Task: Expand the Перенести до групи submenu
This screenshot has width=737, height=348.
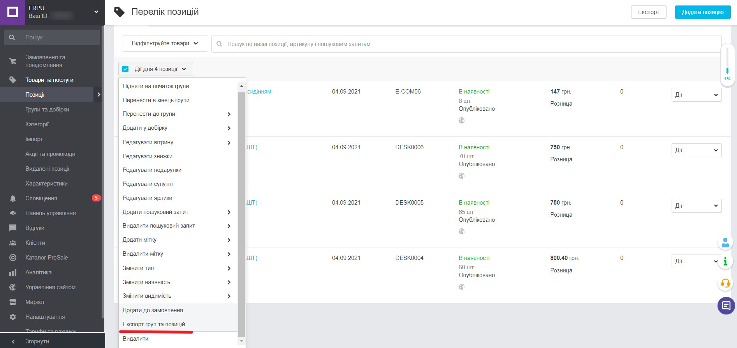Action: (178, 114)
